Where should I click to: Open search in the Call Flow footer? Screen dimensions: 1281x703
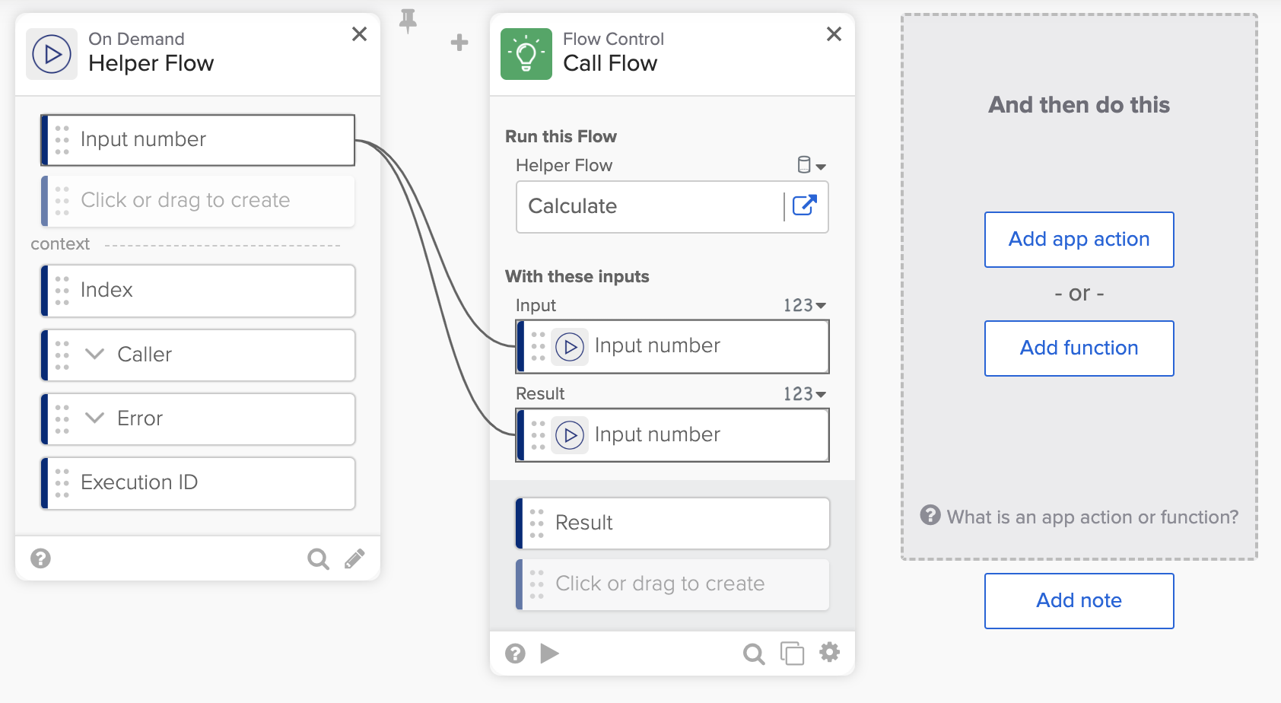[753, 653]
